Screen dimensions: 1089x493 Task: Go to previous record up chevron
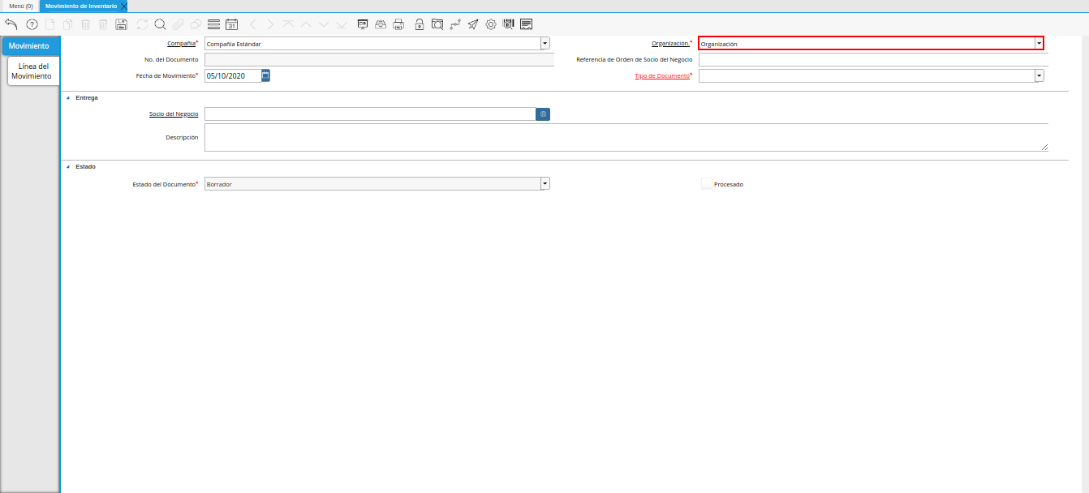click(x=306, y=24)
